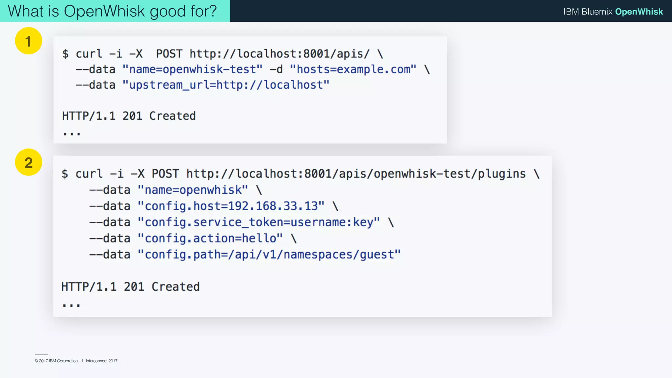The height and width of the screenshot is (378, 672).
Task: Click the "config.path=/api/v1/namespaces/guest" line
Action: coord(245,255)
